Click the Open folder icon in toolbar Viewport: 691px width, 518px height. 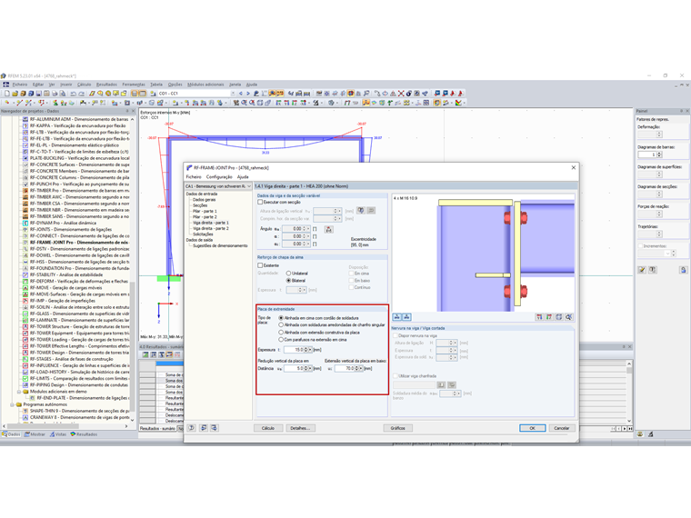tap(15, 94)
